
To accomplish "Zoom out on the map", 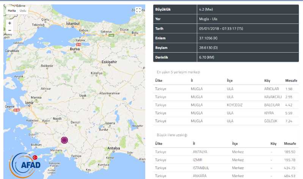I will pos(9,30).
